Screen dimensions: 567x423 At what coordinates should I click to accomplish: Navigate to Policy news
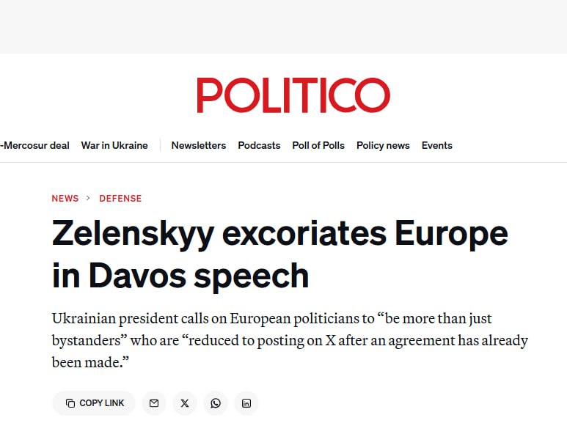point(383,145)
